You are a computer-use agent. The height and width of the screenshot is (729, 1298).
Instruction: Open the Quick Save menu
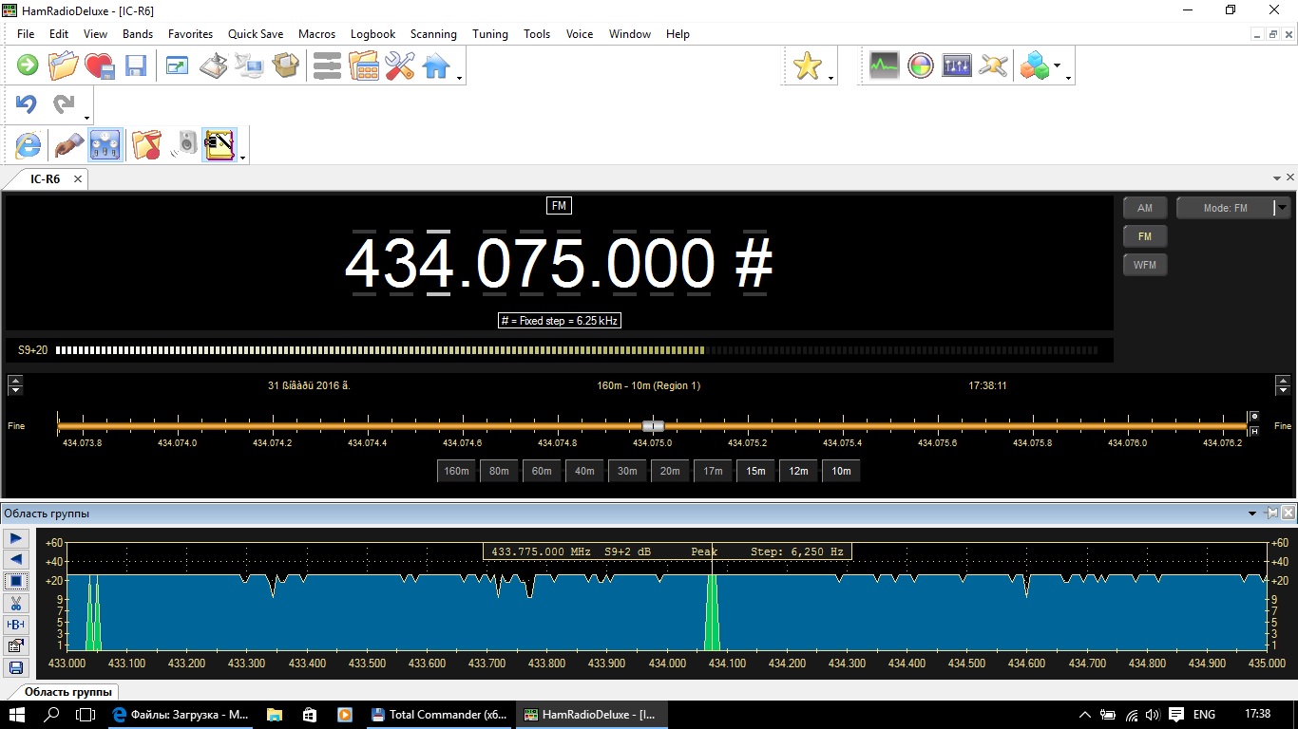pos(256,33)
